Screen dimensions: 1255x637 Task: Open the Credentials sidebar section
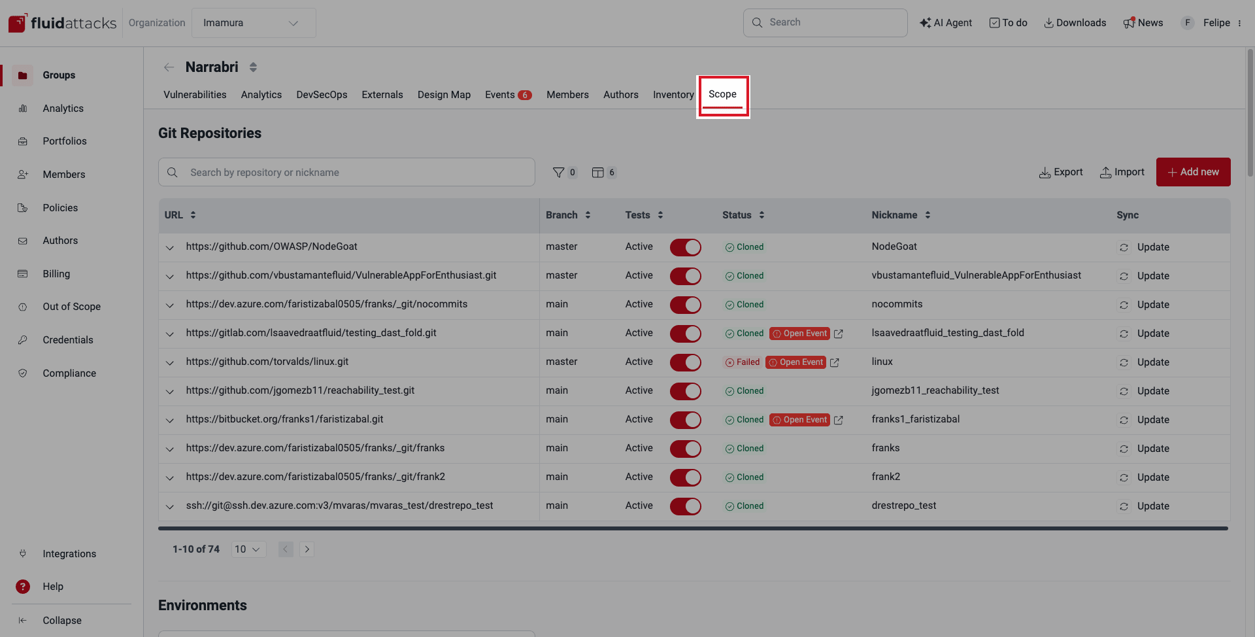68,339
